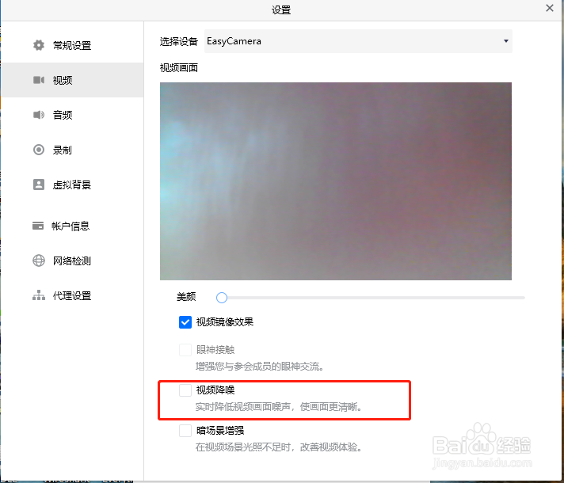Click the 暗场景增强 label text
This screenshot has width=564, height=483.
219,431
